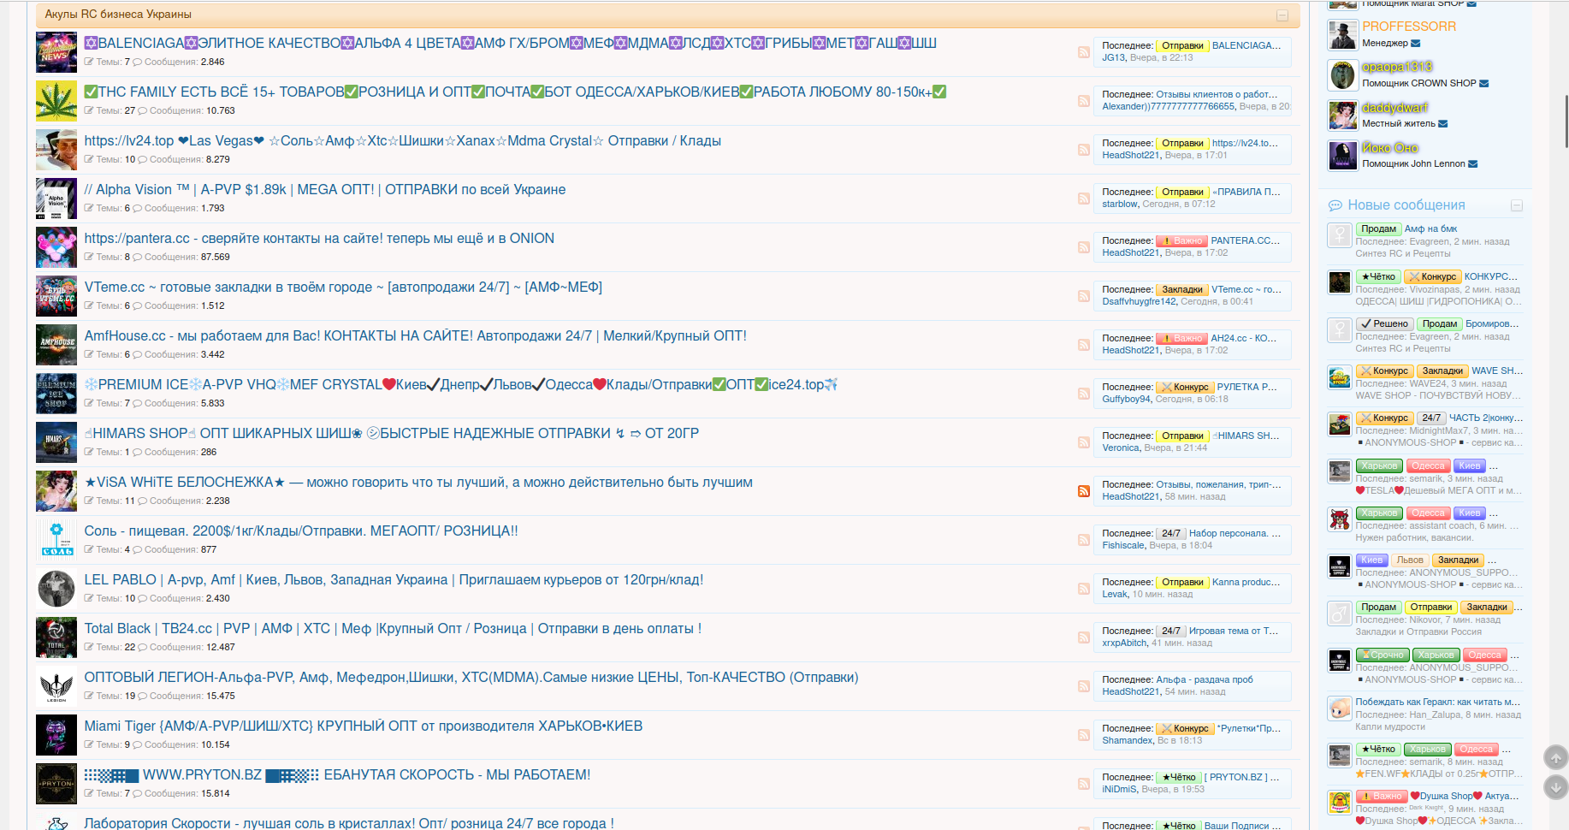Click Guffyboy94 last poster link

click(1127, 400)
